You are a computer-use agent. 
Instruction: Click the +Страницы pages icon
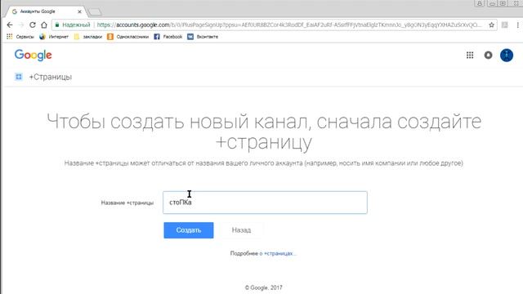pos(19,77)
